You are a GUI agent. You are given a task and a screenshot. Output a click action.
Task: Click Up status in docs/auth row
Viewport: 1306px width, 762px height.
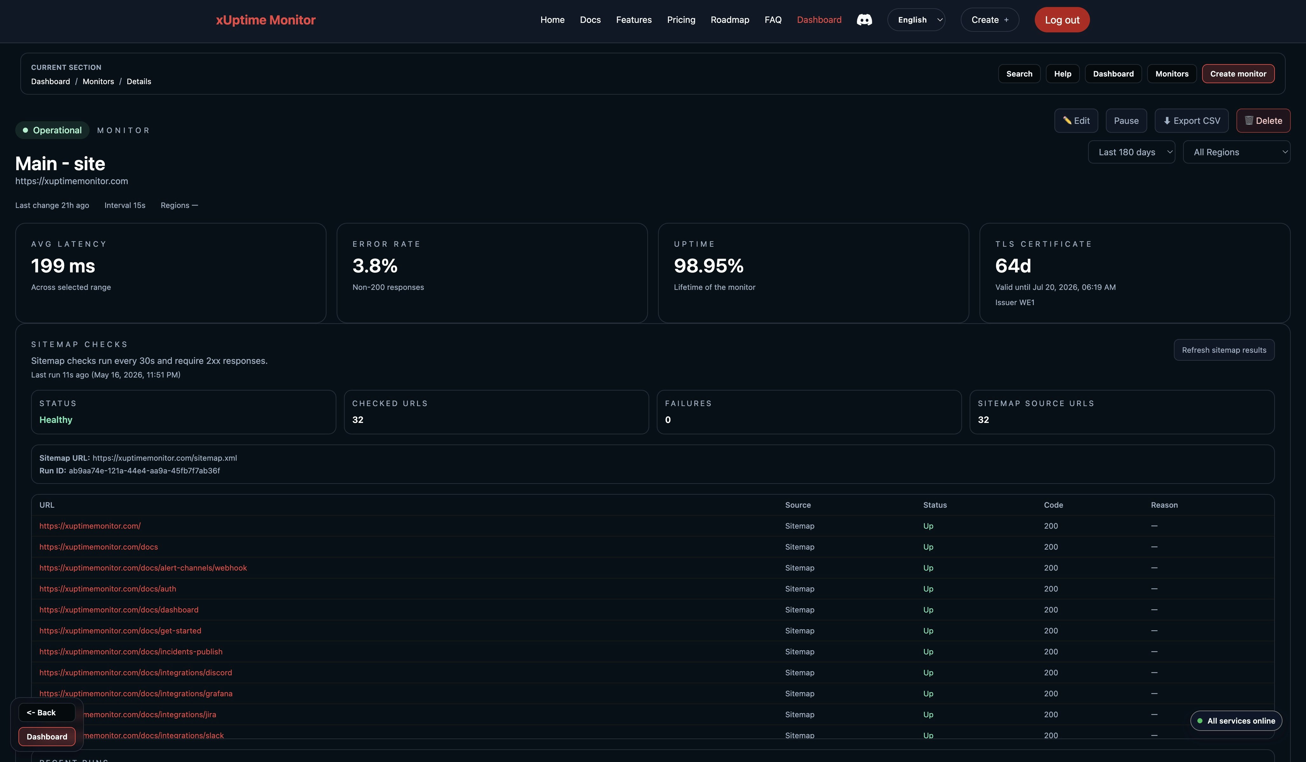tap(928, 589)
